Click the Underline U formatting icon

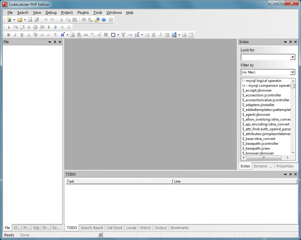[x=22, y=35]
